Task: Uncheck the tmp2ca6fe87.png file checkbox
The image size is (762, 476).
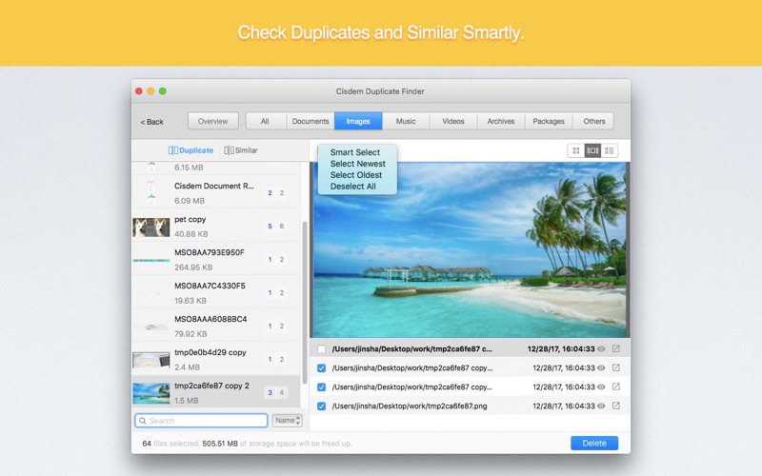Action: coord(321,406)
